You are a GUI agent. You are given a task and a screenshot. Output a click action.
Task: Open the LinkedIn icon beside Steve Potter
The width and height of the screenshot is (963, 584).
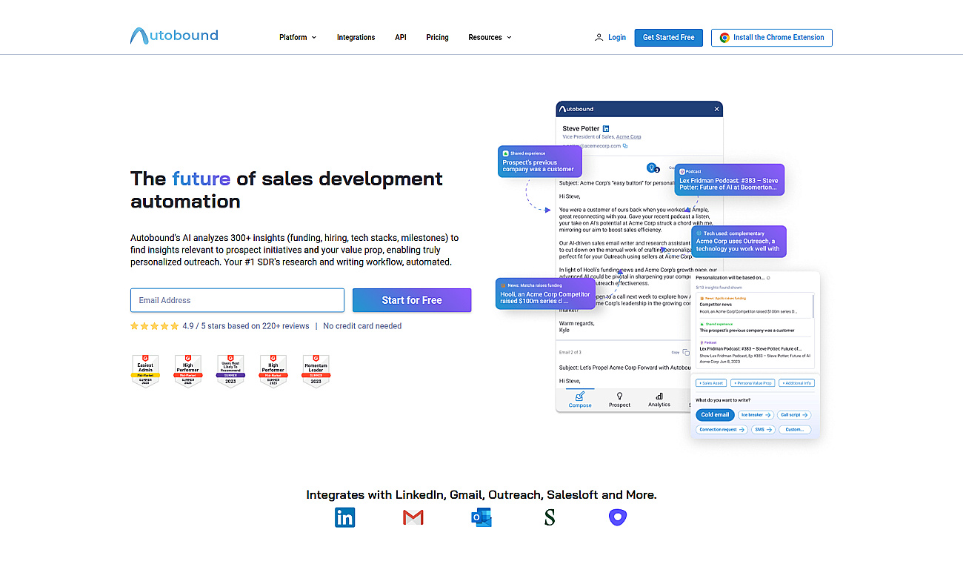[606, 129]
